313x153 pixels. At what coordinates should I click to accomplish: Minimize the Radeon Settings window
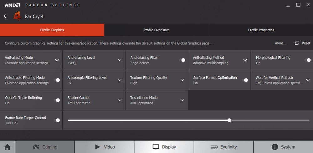(x=288, y=6)
